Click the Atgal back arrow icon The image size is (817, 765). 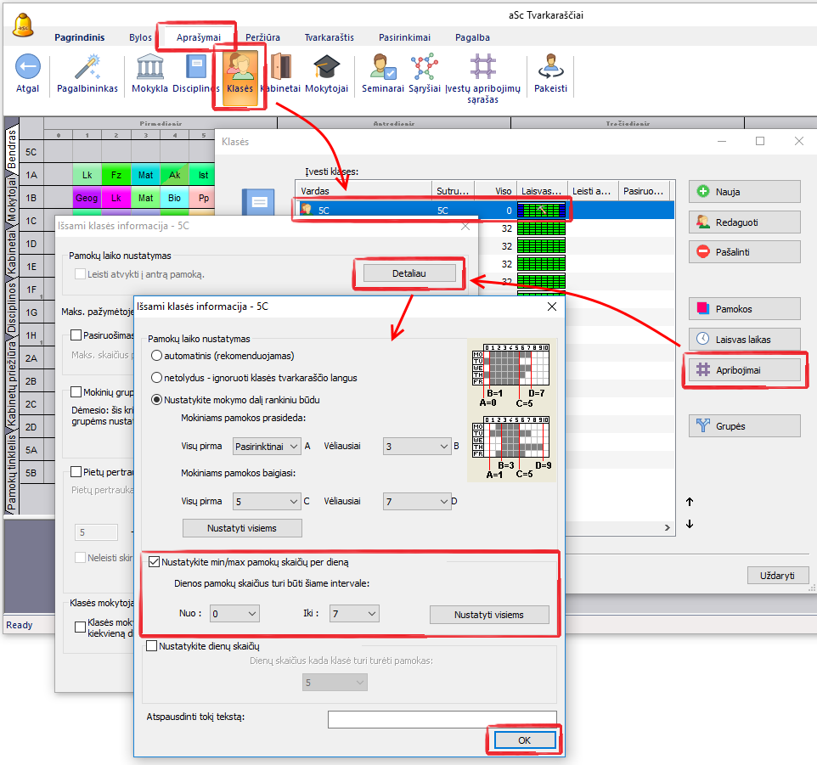(28, 68)
